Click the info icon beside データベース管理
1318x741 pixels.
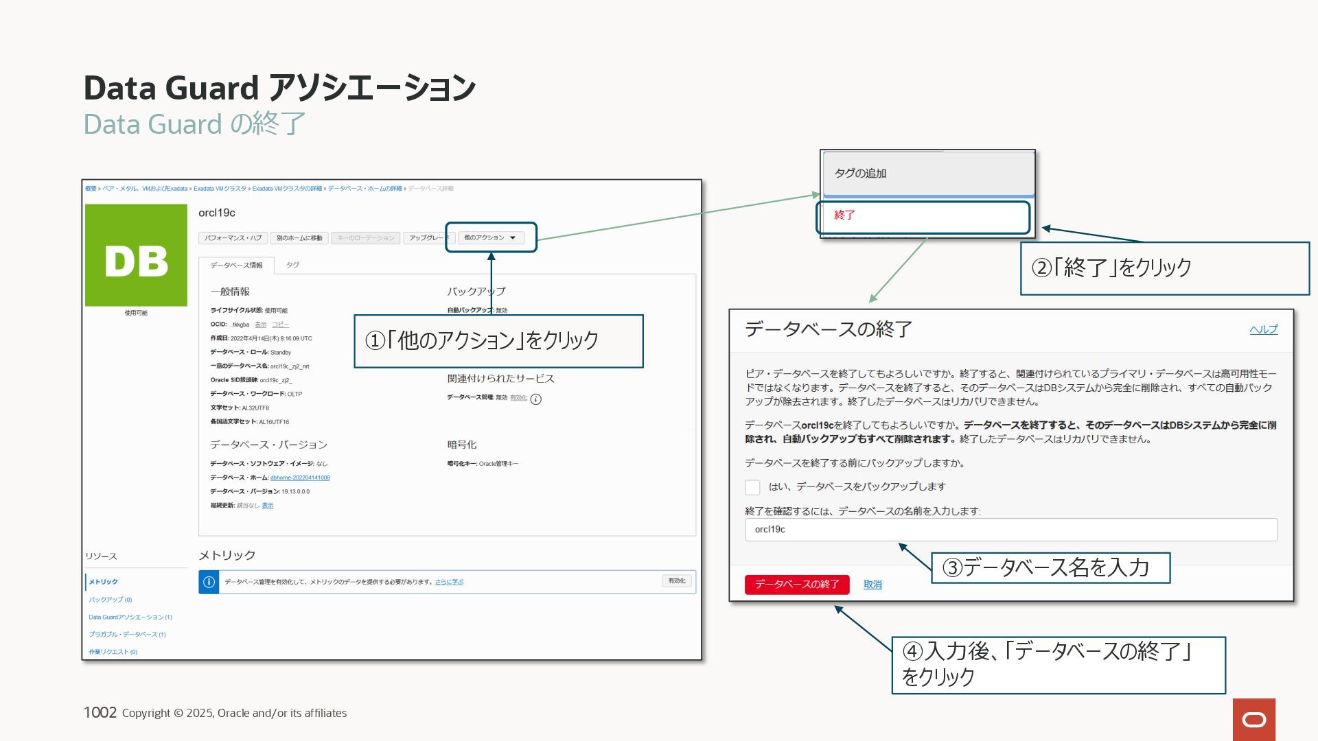536,399
